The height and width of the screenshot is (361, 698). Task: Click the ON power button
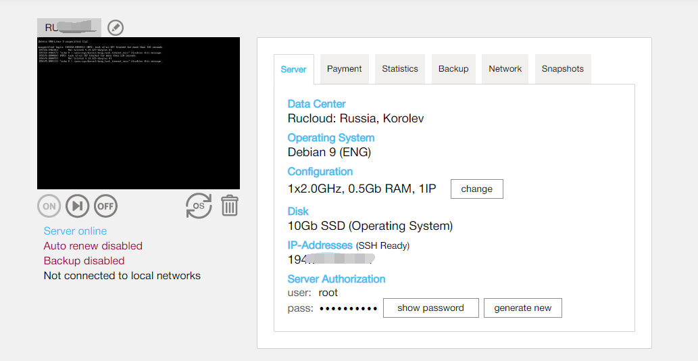tap(49, 206)
